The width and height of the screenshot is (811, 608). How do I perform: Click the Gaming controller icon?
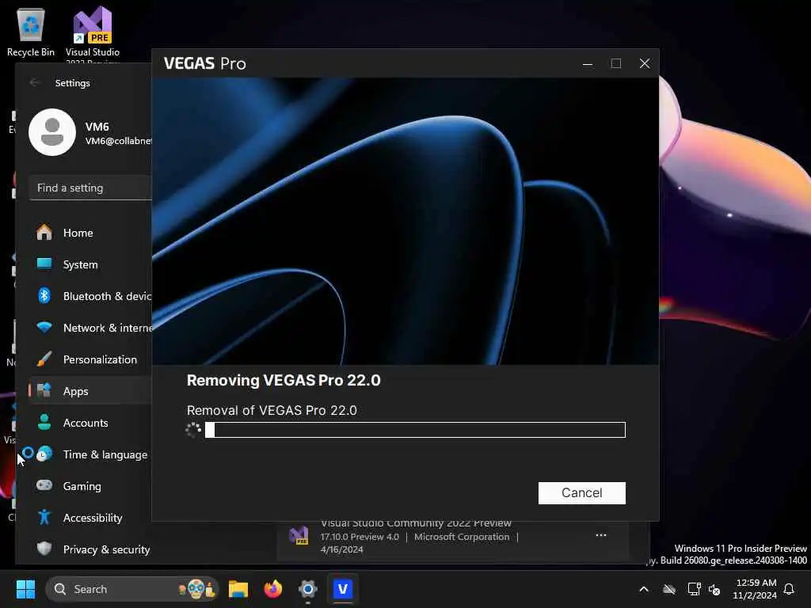[44, 485]
